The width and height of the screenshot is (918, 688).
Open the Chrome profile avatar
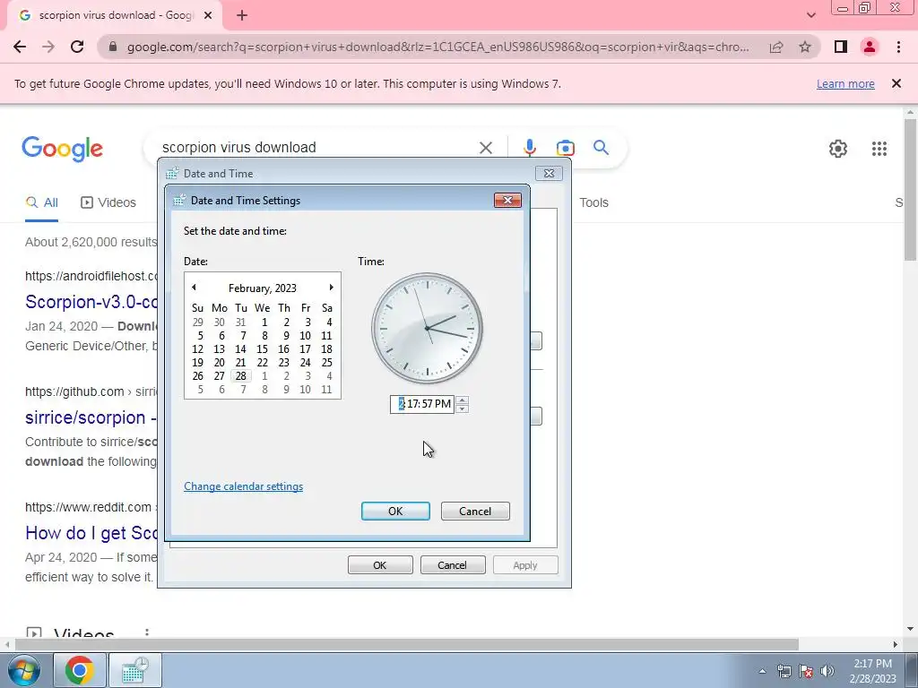(870, 47)
